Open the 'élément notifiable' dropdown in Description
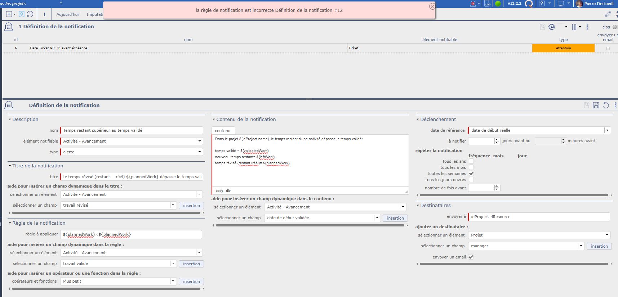The width and height of the screenshot is (618, 297). 199,141
